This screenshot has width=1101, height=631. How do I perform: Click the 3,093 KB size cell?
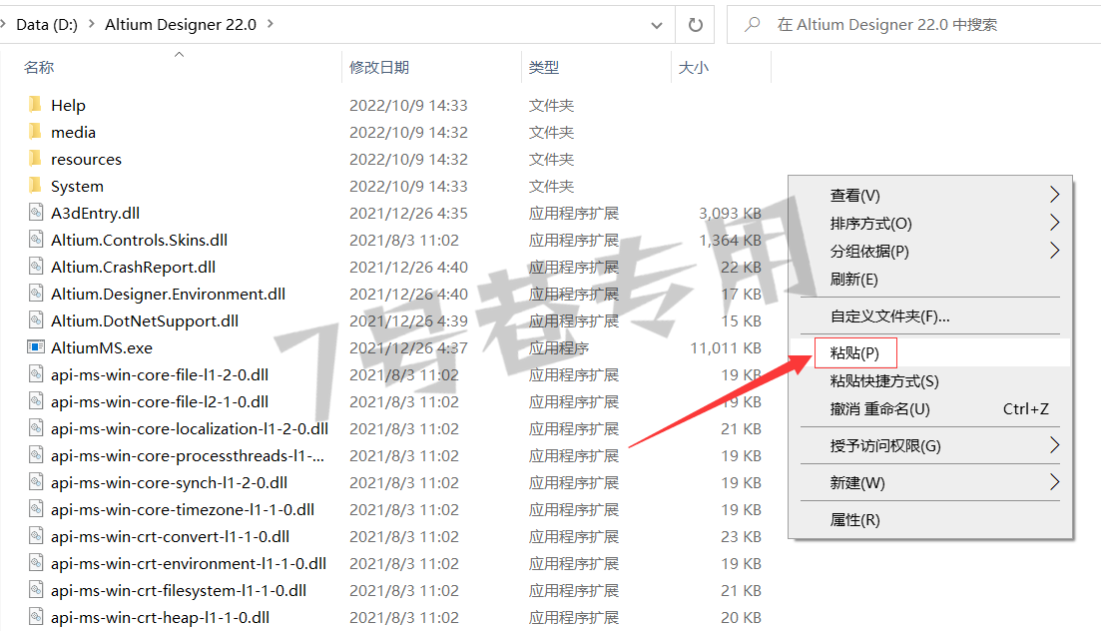tap(730, 213)
